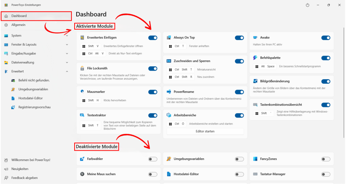Click the Hostsdatei-Editor card icon
346x184 pixels.
coord(169,174)
